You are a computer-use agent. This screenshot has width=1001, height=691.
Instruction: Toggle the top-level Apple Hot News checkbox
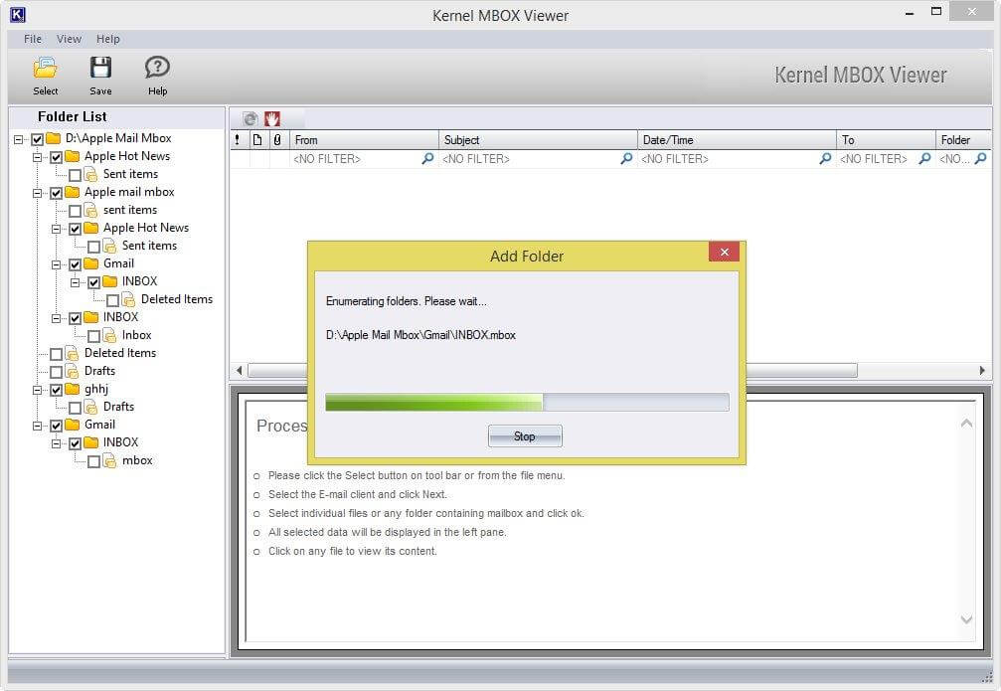[x=57, y=157]
